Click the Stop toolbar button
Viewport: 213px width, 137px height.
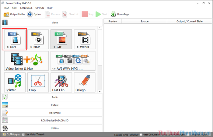pyautogui.click(x=88, y=14)
